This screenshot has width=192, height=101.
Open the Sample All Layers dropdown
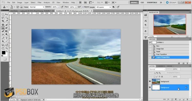coord(103,7)
